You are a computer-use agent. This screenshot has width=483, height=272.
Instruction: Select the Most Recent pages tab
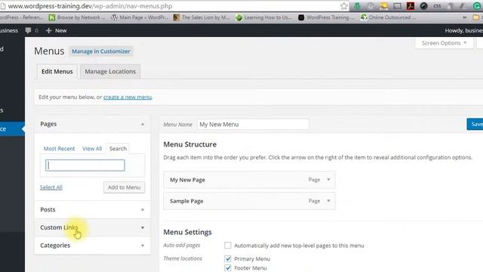tap(59, 149)
